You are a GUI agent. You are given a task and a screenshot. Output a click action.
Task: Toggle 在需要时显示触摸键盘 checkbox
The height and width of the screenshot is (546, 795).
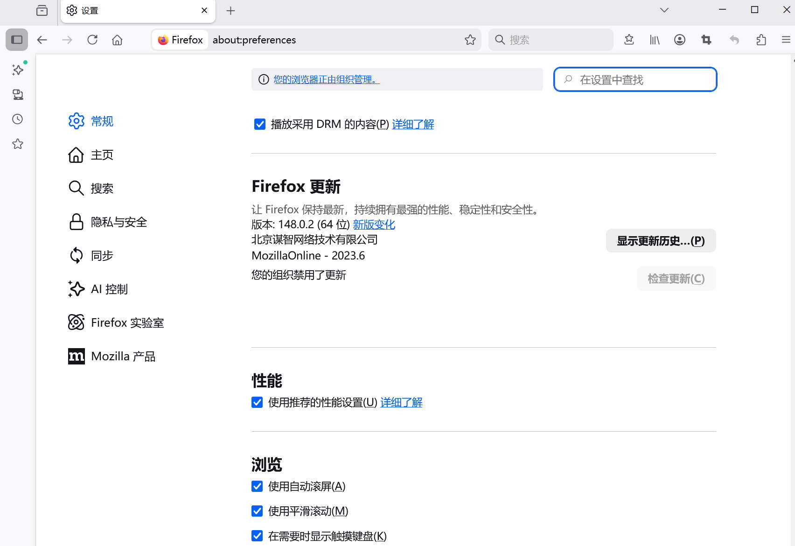point(257,536)
